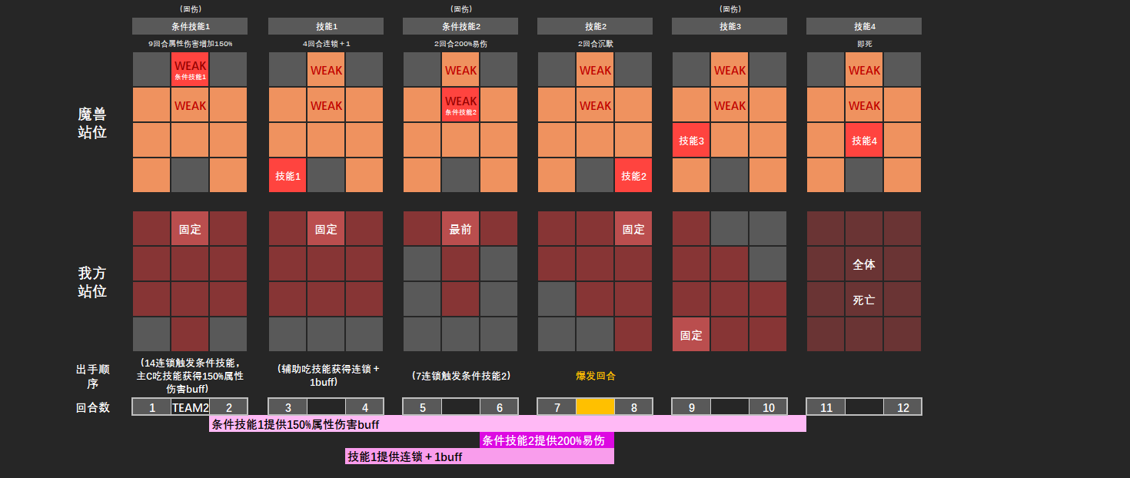The height and width of the screenshot is (478, 1130).
Task: Toggle the 固定 cell under 技能2 formation
Action: coord(633,228)
